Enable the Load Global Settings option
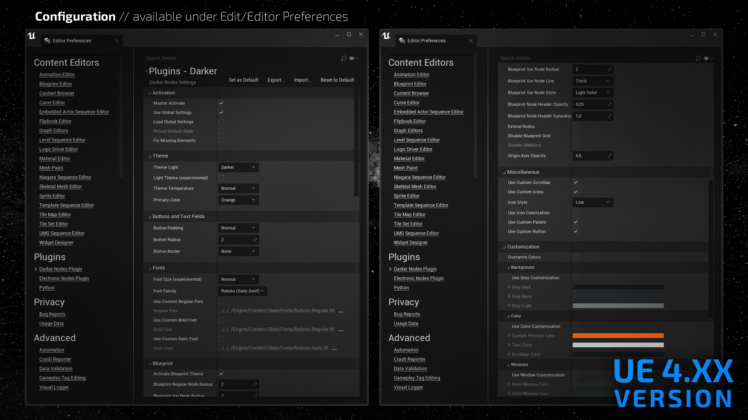The width and height of the screenshot is (748, 420). [x=221, y=122]
